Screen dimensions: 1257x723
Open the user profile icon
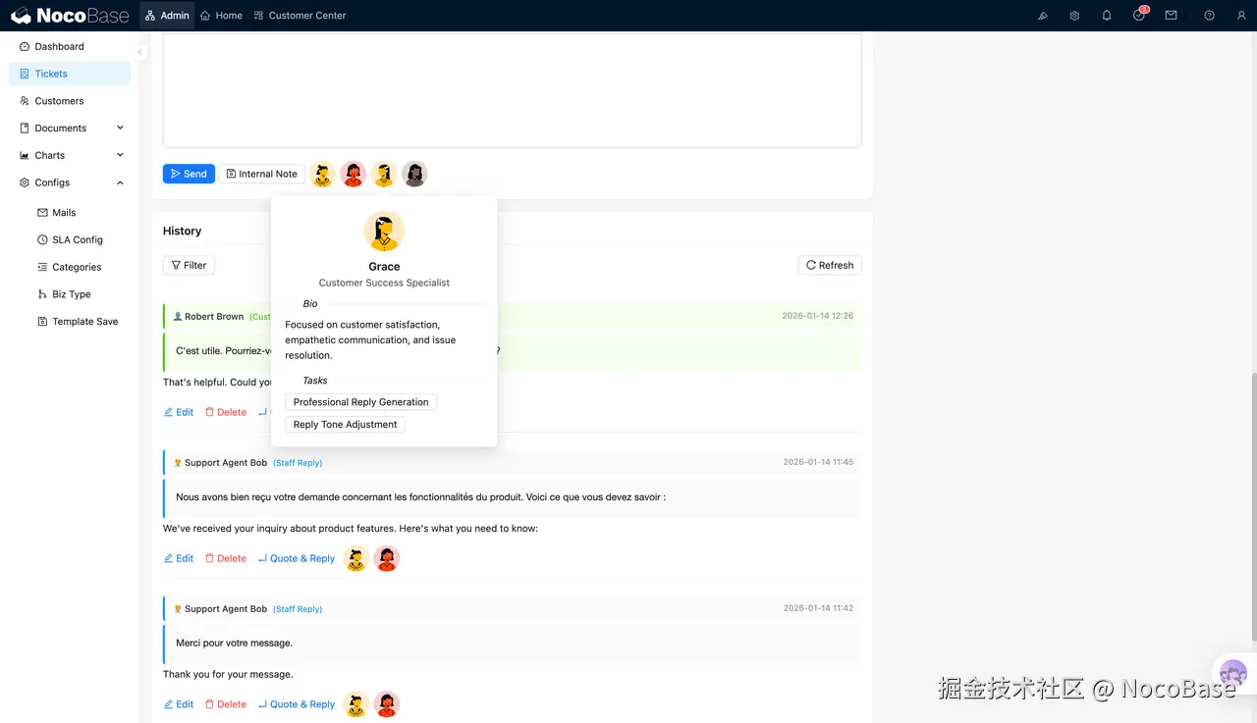(1241, 16)
